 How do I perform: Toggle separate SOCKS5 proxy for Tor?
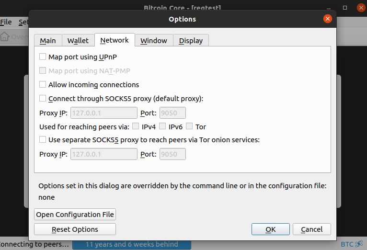tap(43, 139)
